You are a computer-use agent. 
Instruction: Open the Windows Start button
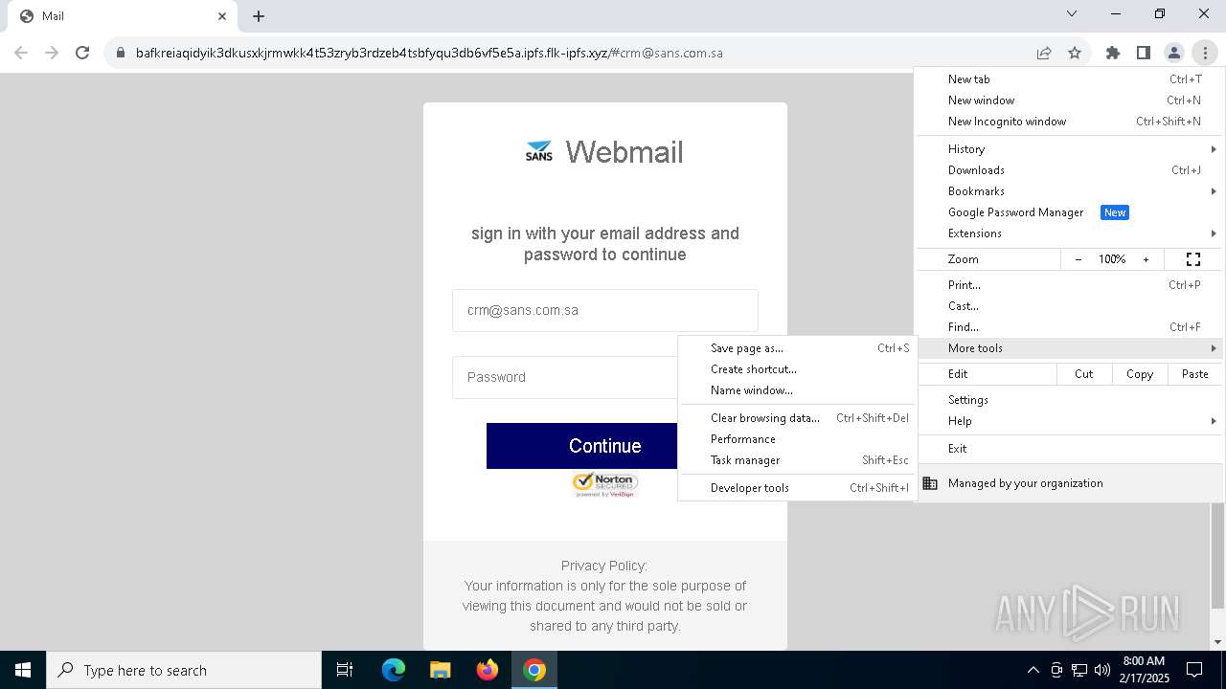(x=23, y=670)
